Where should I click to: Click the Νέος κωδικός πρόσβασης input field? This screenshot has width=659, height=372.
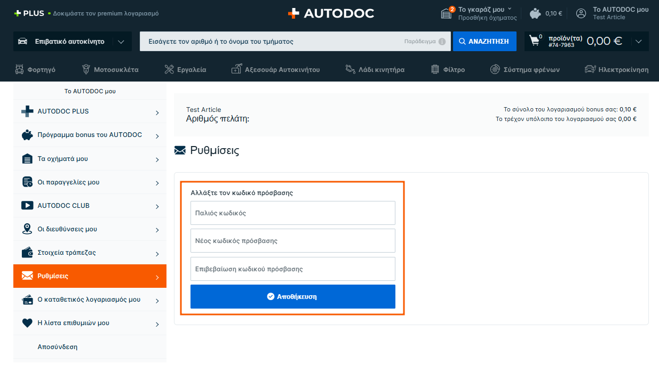coord(293,240)
